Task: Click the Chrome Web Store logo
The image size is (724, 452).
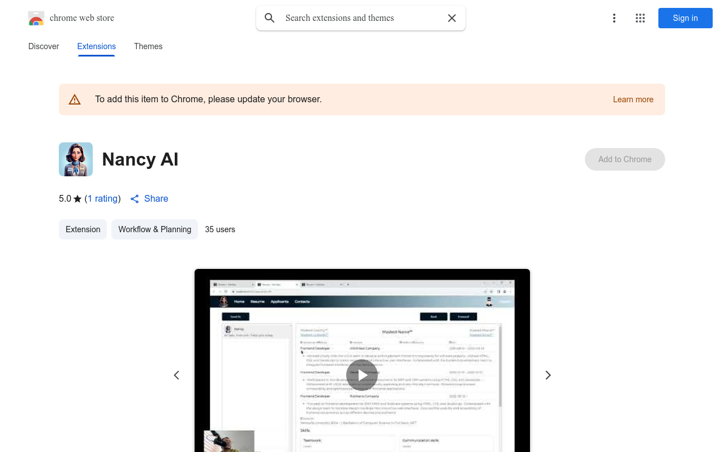Action: 36,18
